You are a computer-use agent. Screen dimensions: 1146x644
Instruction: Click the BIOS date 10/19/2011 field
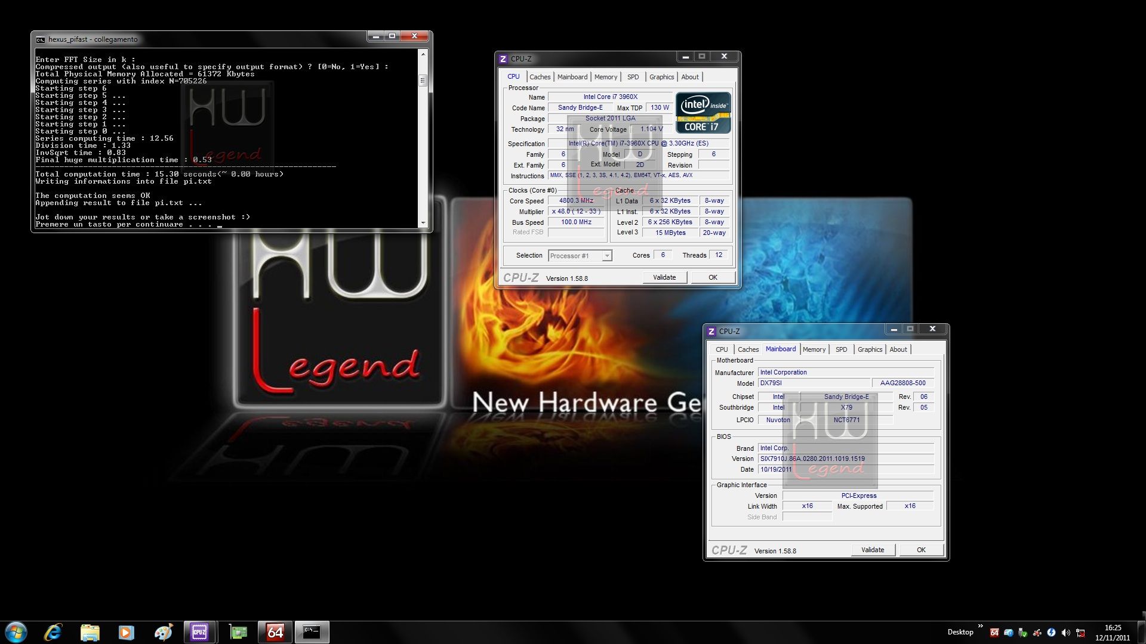coord(846,469)
